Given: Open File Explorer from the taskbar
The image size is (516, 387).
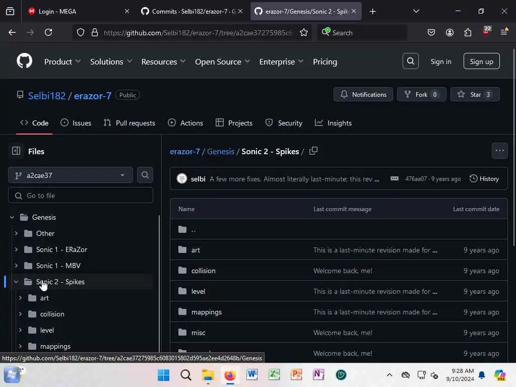Looking at the screenshot, I should [x=208, y=375].
